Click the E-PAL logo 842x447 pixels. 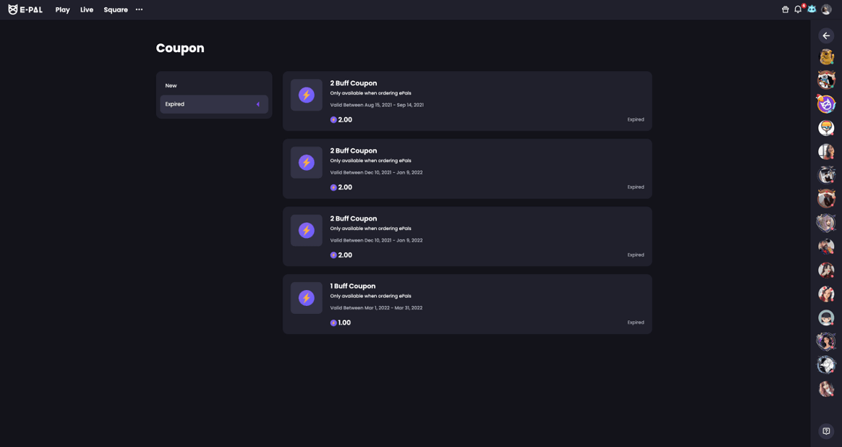click(25, 9)
